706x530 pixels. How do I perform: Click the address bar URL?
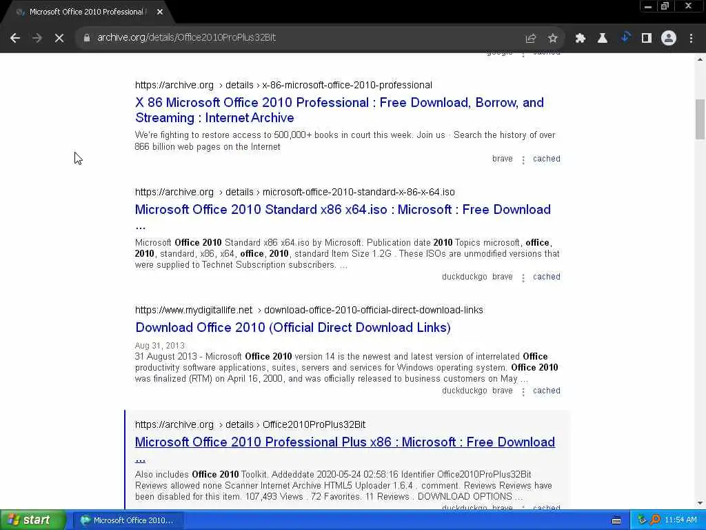point(186,37)
